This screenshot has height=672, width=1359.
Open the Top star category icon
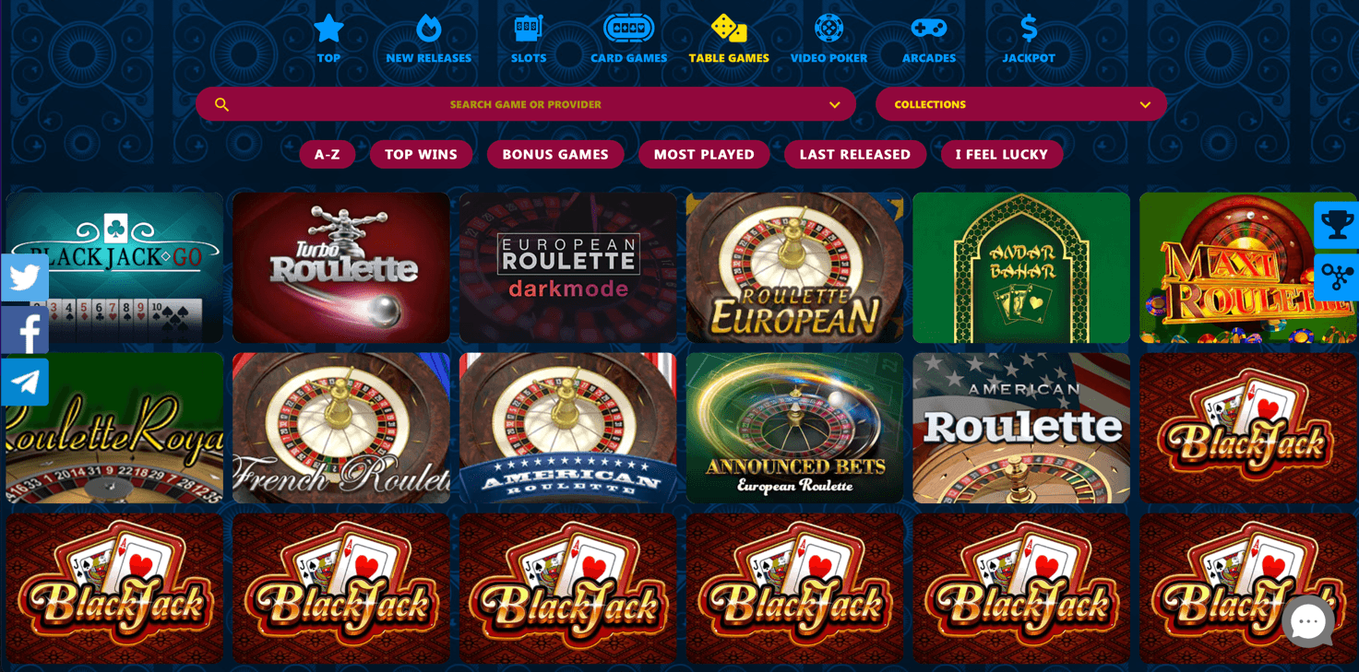[328, 28]
